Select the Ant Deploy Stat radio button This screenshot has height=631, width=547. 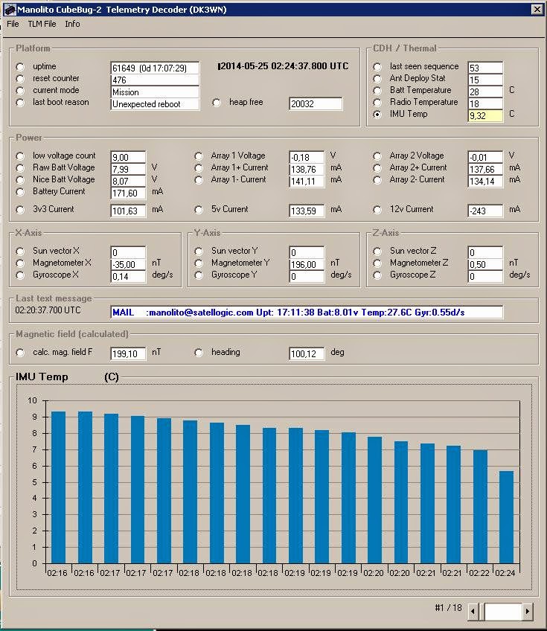(x=377, y=79)
